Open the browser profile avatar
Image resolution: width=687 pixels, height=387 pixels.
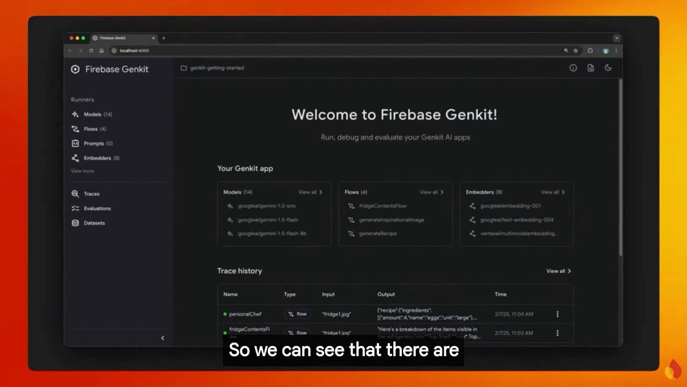pos(606,50)
